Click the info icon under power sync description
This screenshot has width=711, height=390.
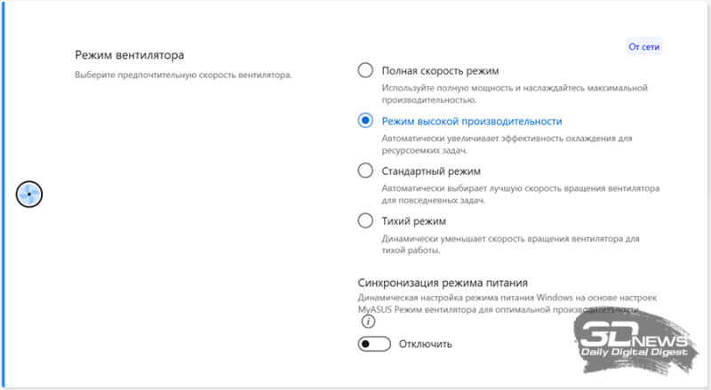click(368, 322)
